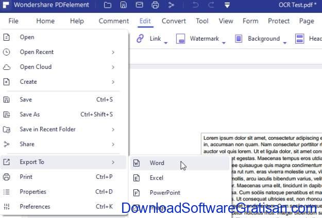
Task: Click the Link chain icon
Action: point(140,39)
